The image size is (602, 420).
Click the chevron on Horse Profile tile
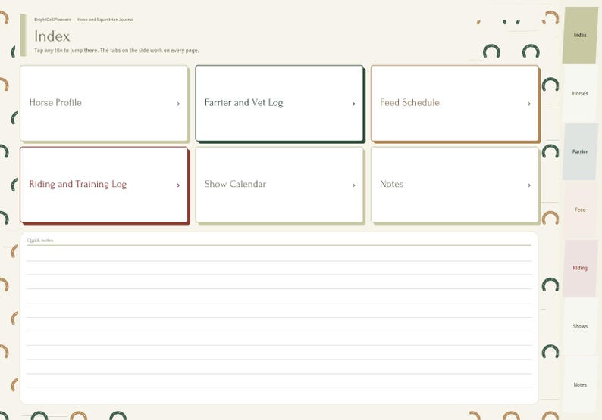pos(178,104)
